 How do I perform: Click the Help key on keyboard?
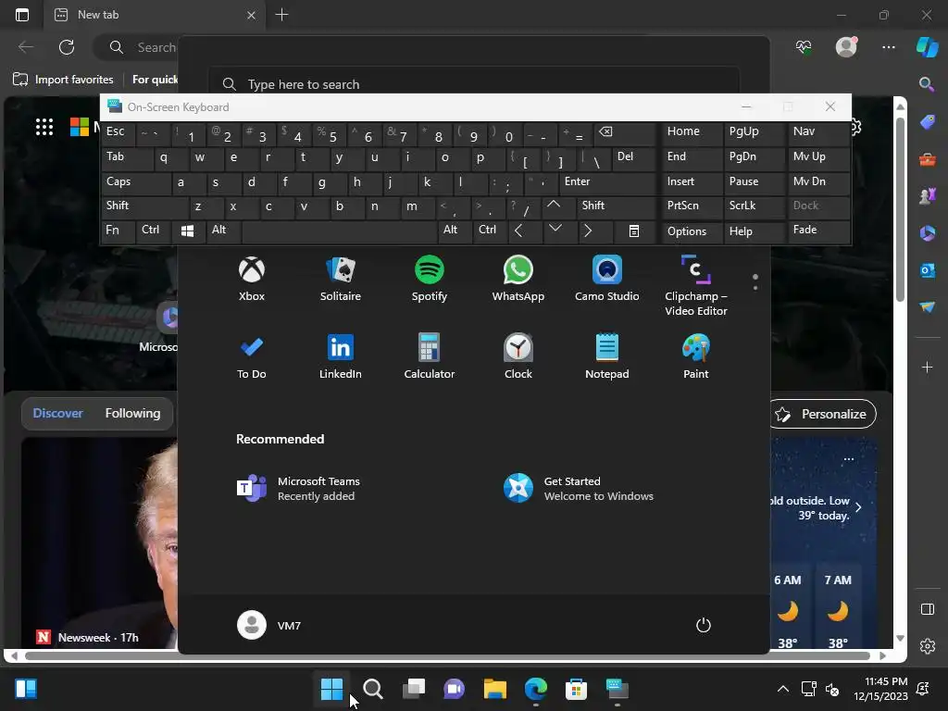[x=754, y=231]
